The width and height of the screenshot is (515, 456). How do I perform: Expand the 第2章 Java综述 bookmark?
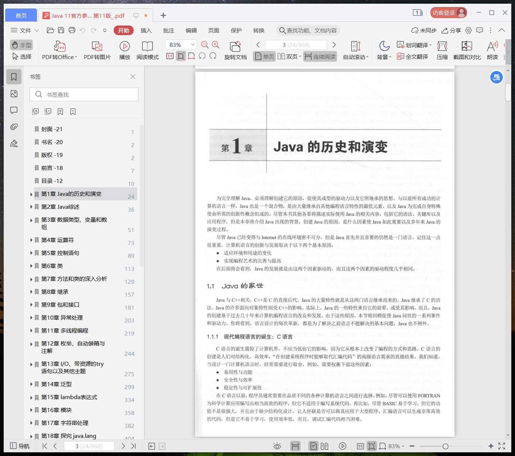31,207
